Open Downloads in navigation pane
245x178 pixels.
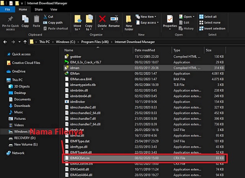(22, 106)
